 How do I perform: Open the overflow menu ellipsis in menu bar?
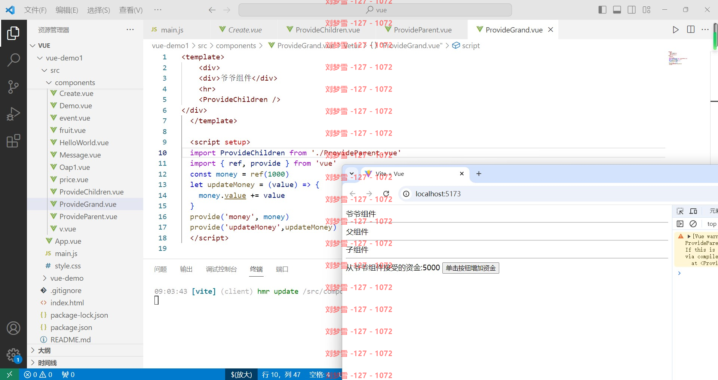pyautogui.click(x=158, y=10)
